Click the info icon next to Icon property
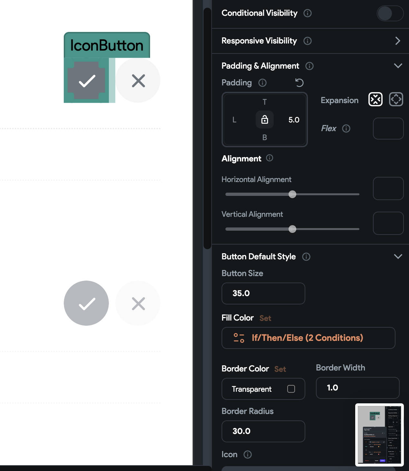Image resolution: width=409 pixels, height=471 pixels. (248, 455)
